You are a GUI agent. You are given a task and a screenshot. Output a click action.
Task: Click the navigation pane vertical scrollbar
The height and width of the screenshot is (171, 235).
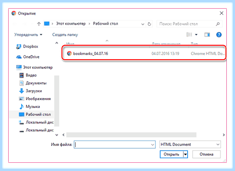[57, 101]
